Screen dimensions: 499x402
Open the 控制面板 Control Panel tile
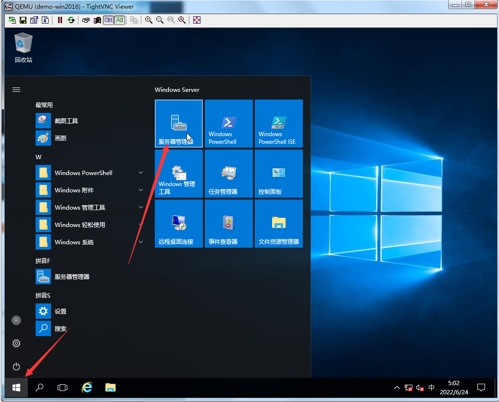pos(278,174)
